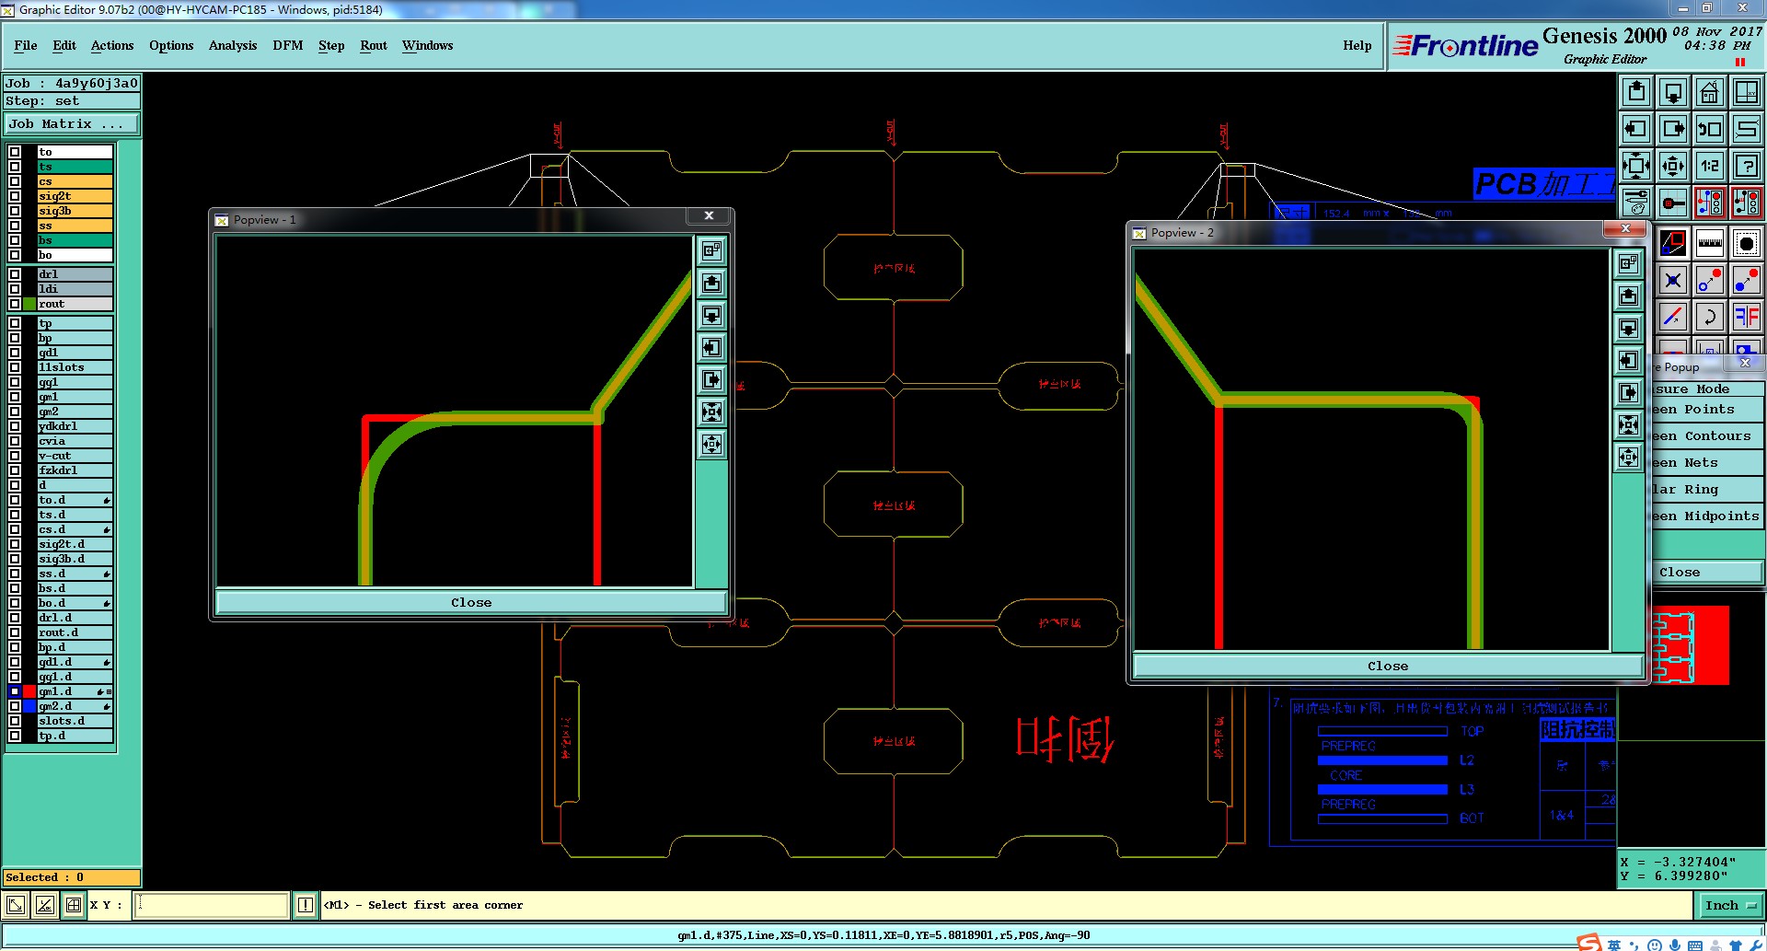The width and height of the screenshot is (1767, 951).
Task: Click the red color swatch of gm1.d
Action: (x=29, y=691)
